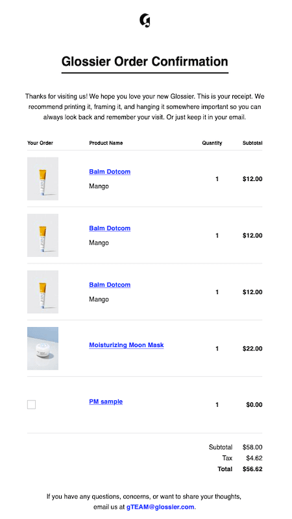Click the Tax $4.62 amount
This screenshot has width=292, height=519.
[254, 458]
